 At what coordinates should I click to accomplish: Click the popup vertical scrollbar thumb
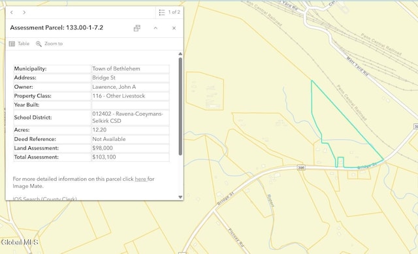(180, 106)
